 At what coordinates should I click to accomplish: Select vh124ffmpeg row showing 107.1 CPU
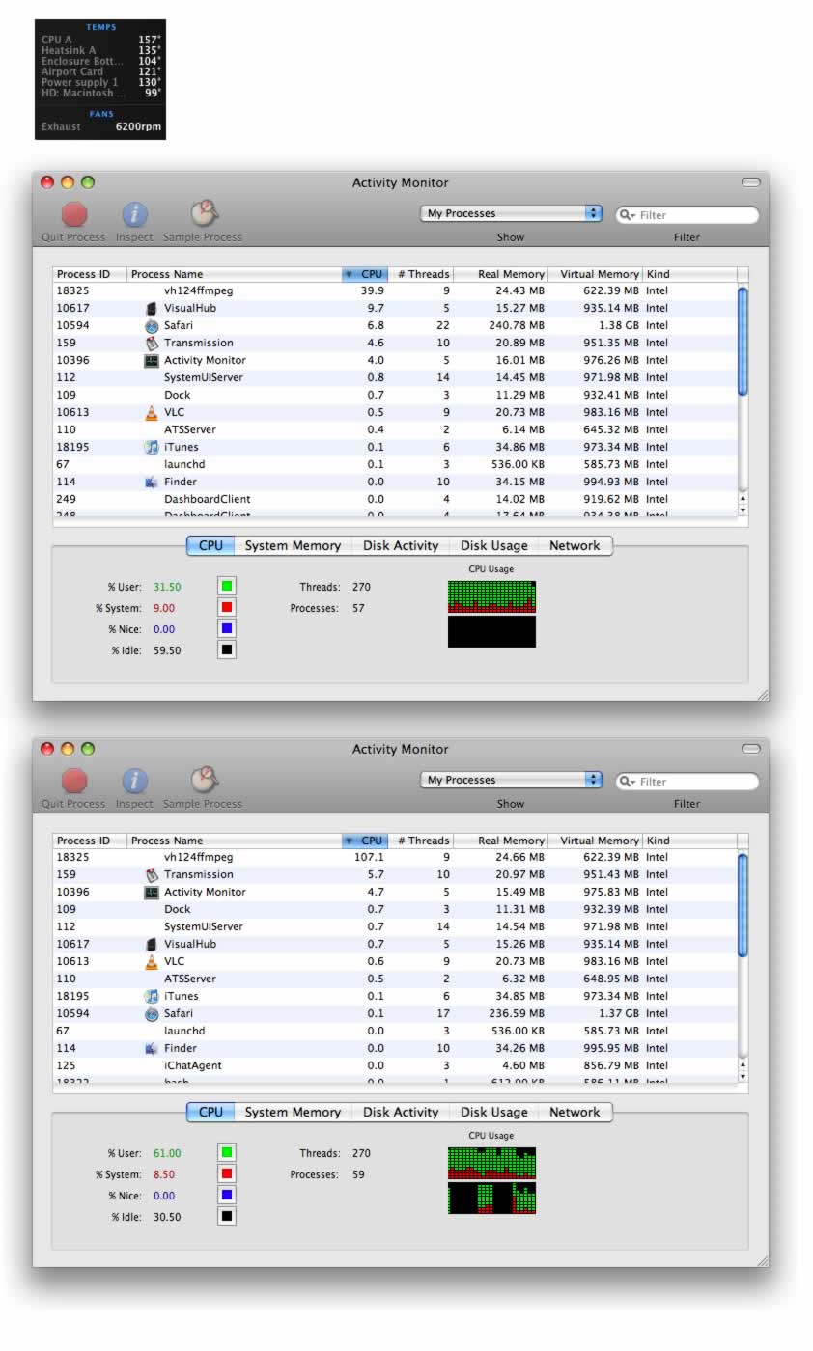pos(395,857)
